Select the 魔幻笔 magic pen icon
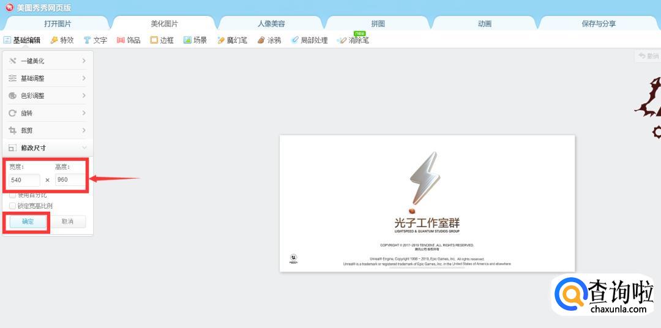 point(221,40)
